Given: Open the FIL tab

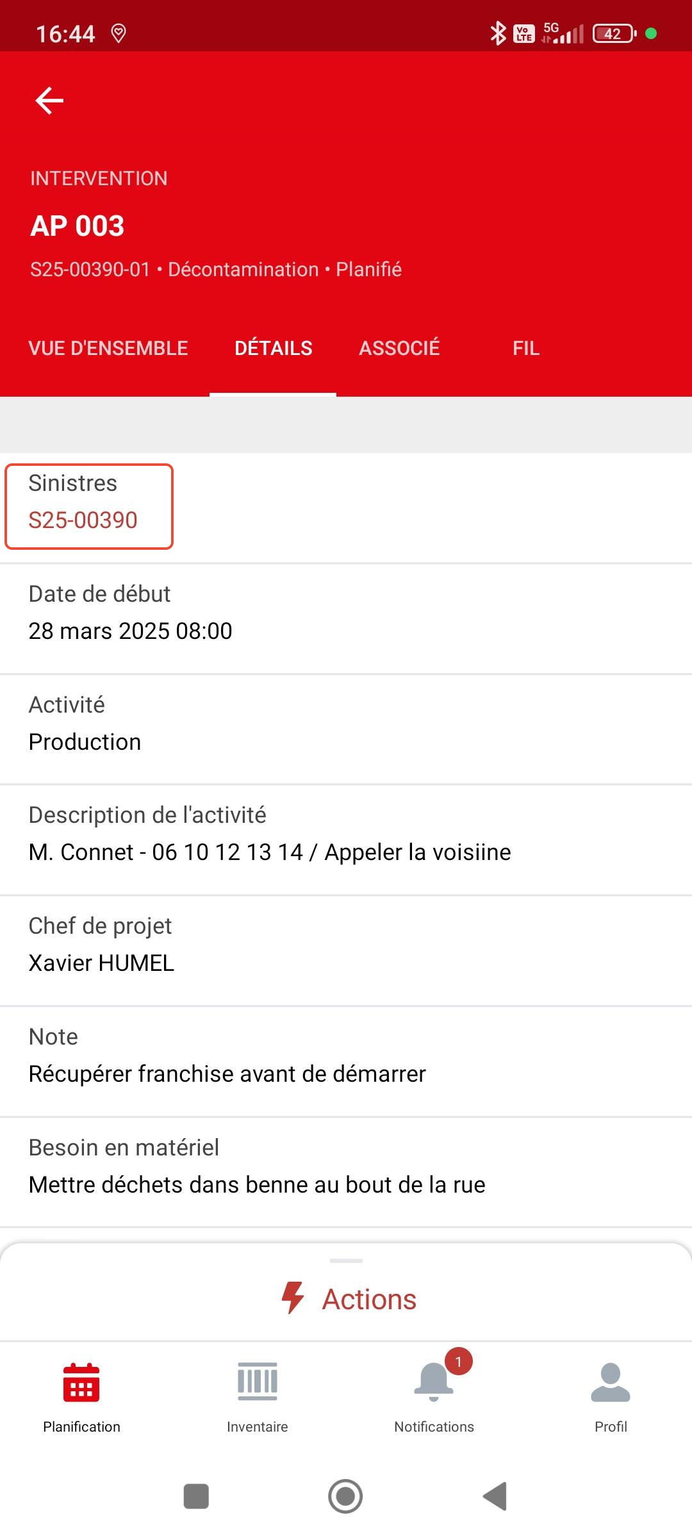Looking at the screenshot, I should 526,348.
